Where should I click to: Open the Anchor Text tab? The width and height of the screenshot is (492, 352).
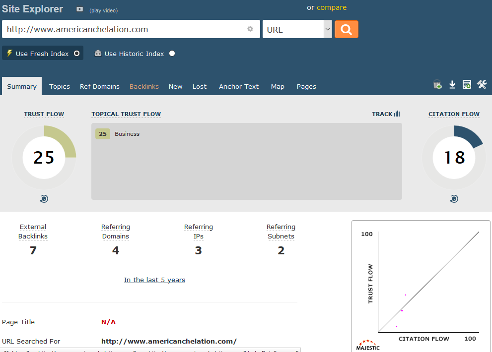239,86
